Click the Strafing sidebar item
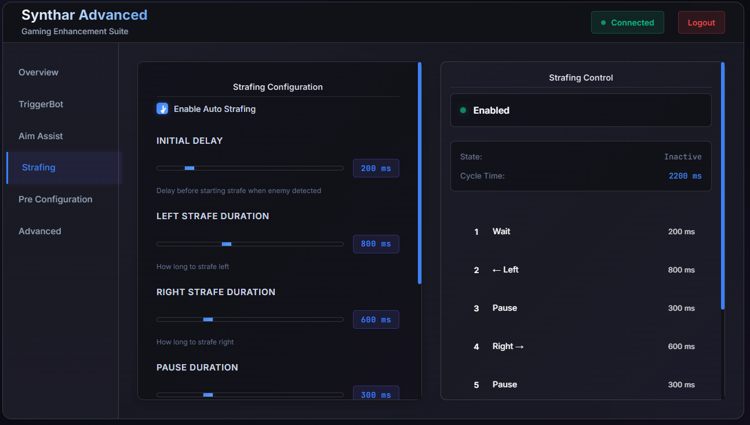The height and width of the screenshot is (425, 750). click(x=39, y=168)
